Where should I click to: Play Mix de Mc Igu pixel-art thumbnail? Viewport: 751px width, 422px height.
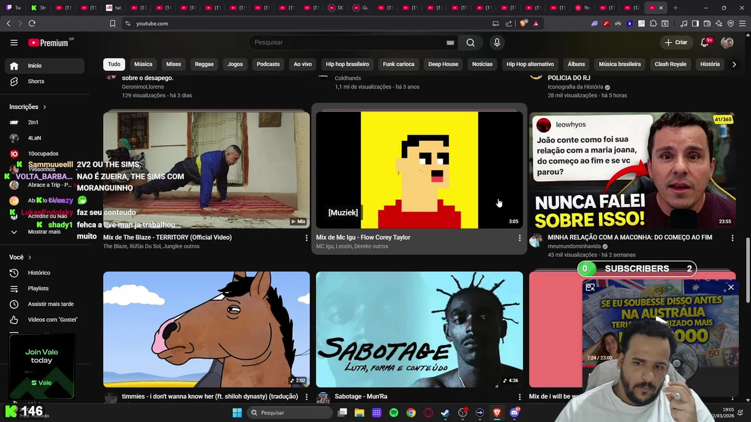420,170
